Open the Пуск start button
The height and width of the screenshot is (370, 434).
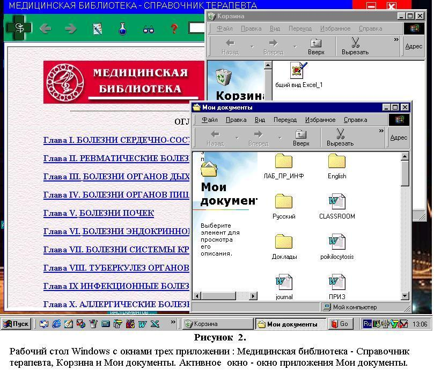(x=16, y=324)
